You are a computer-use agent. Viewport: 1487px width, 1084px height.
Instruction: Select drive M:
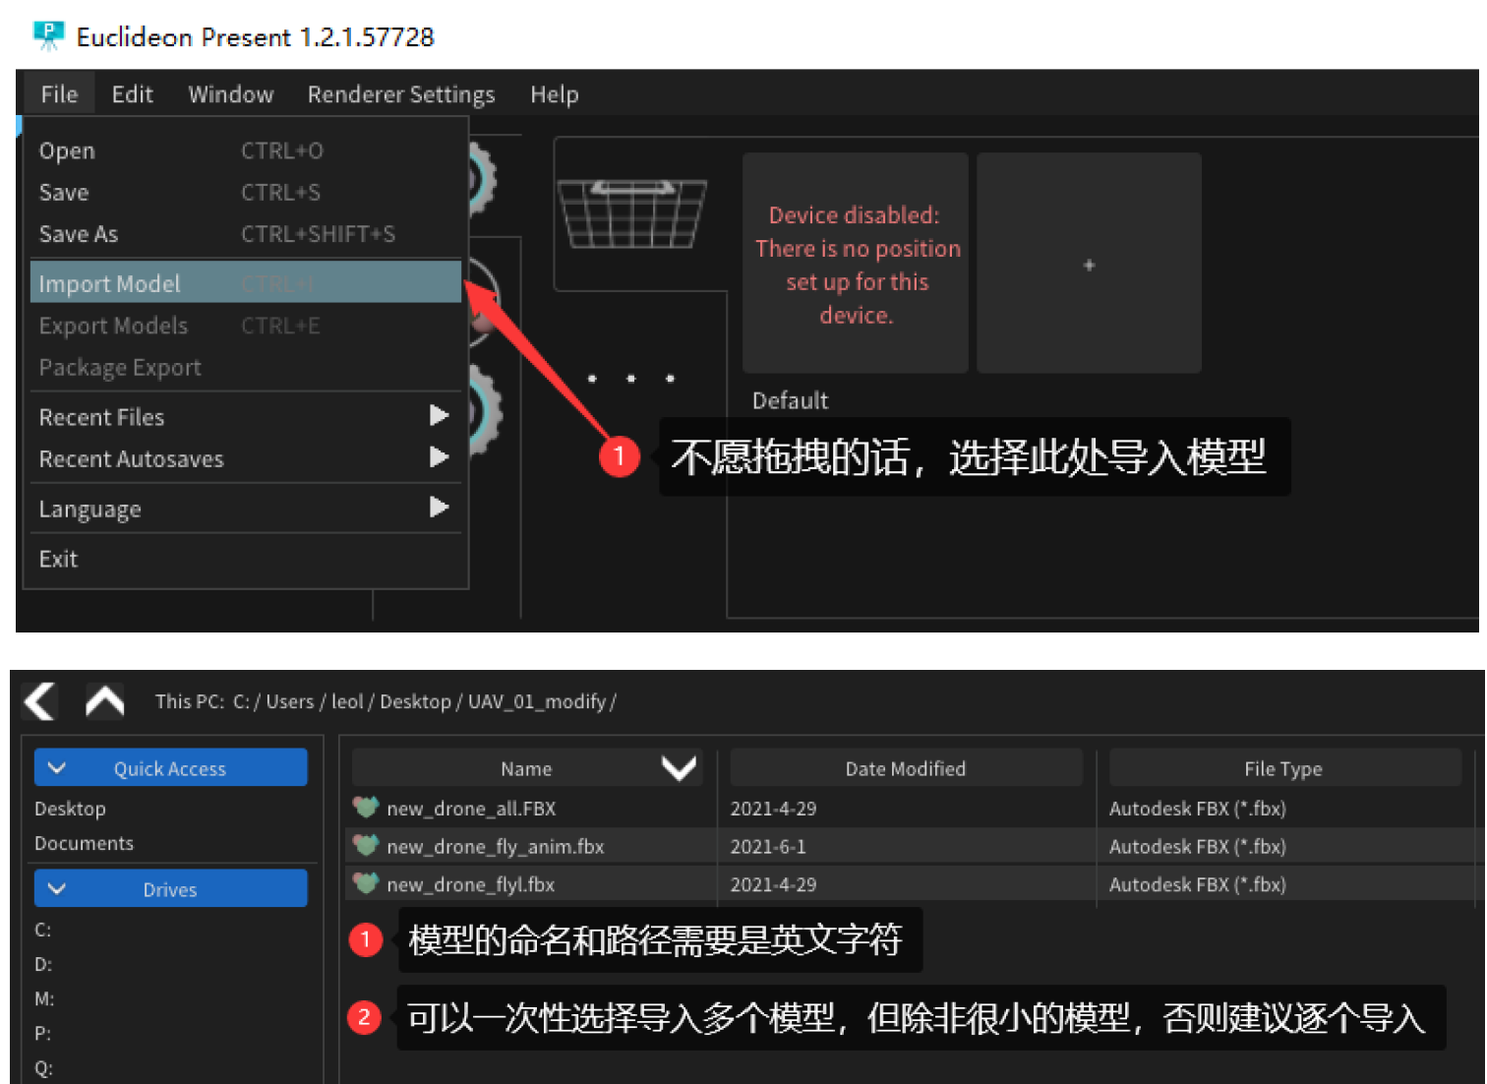point(44,998)
